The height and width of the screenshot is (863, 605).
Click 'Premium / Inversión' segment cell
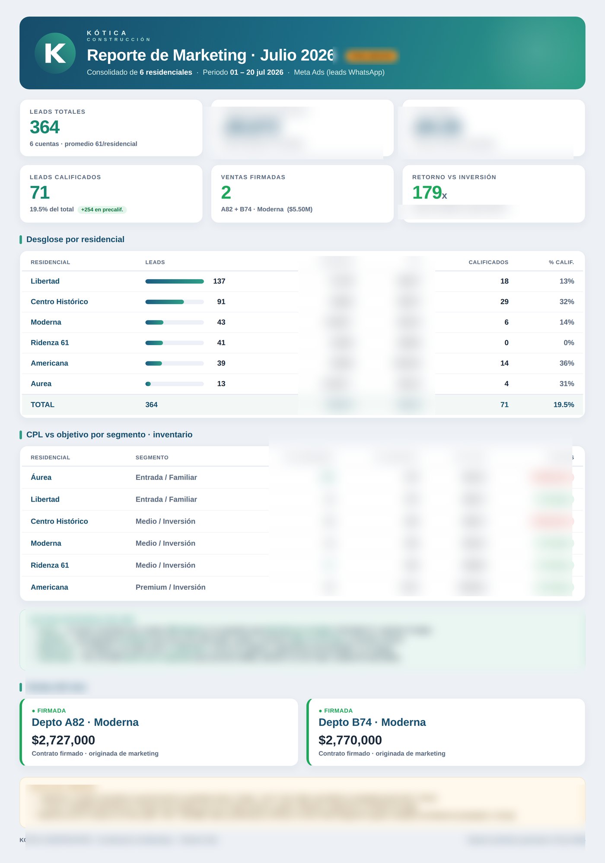[x=170, y=588]
